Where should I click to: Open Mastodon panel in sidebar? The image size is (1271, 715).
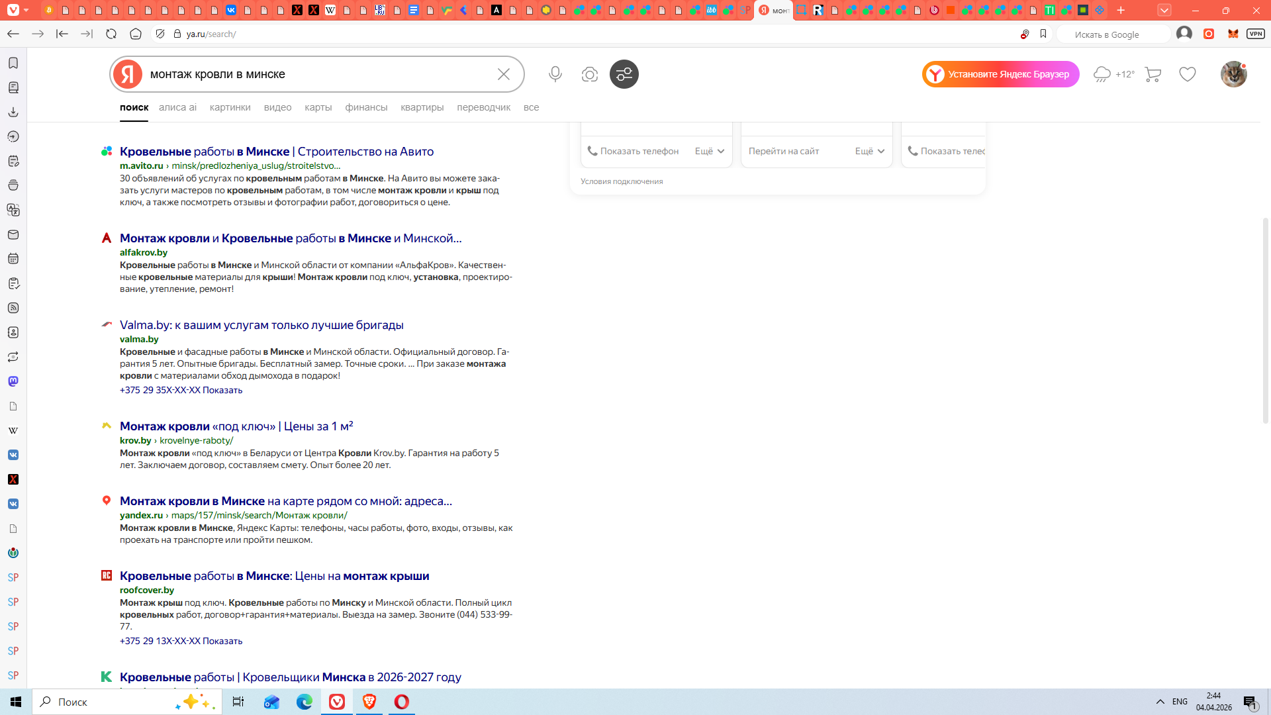pos(13,381)
